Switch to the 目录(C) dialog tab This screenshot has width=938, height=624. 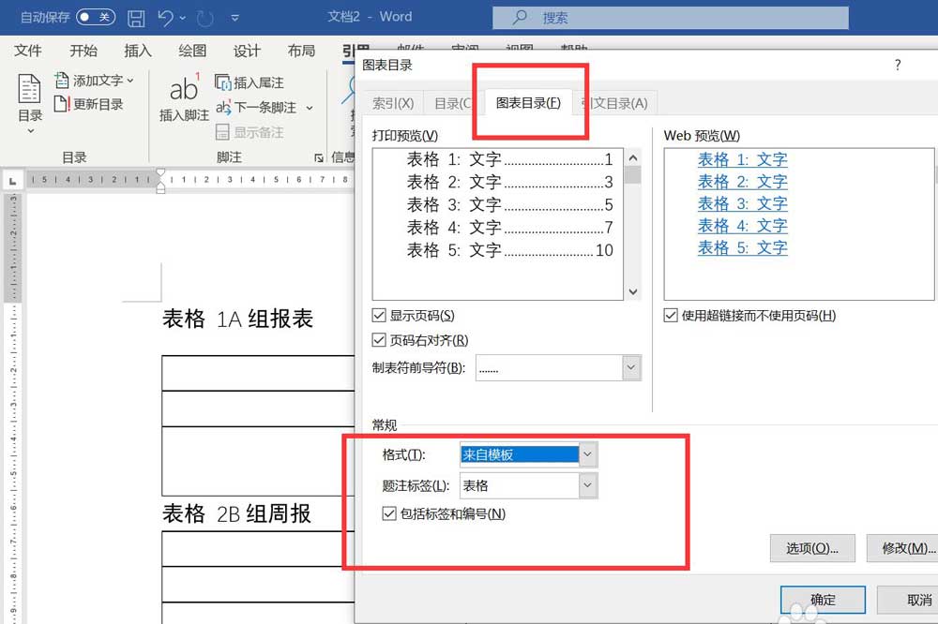[453, 103]
